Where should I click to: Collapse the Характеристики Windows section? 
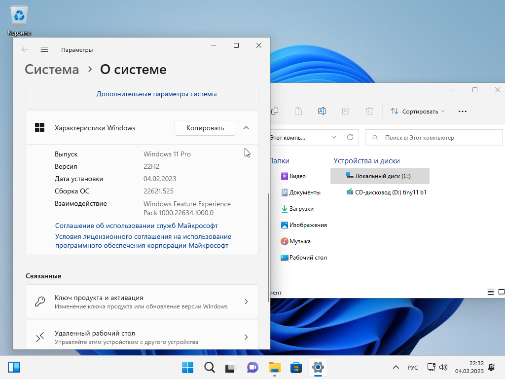[246, 128]
